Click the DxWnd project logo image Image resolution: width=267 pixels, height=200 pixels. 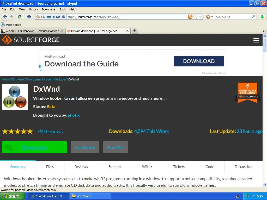[15, 97]
